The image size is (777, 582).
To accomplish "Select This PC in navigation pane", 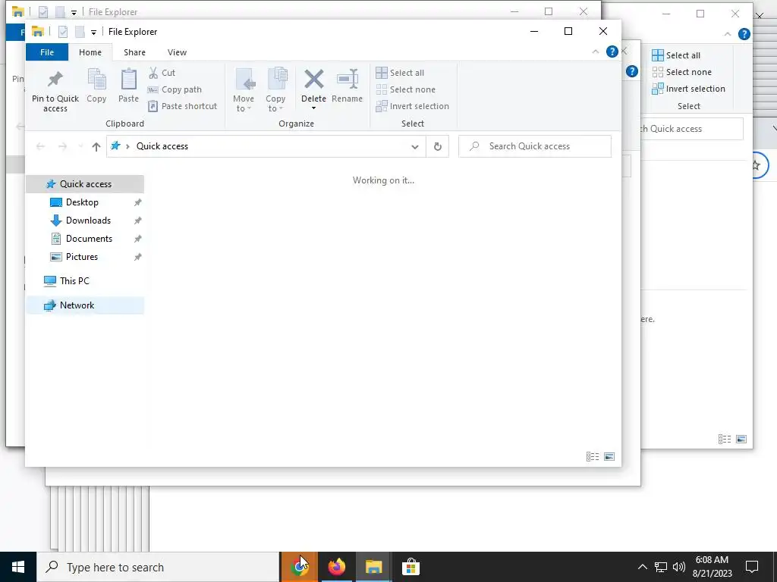I will click(x=74, y=281).
